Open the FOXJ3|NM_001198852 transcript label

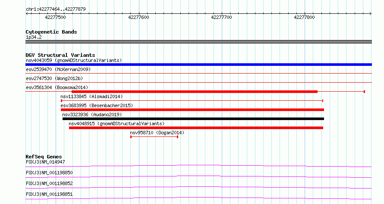point(49,183)
